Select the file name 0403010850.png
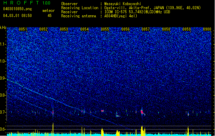This screenshot has width=215, height=136. click(x=17, y=9)
